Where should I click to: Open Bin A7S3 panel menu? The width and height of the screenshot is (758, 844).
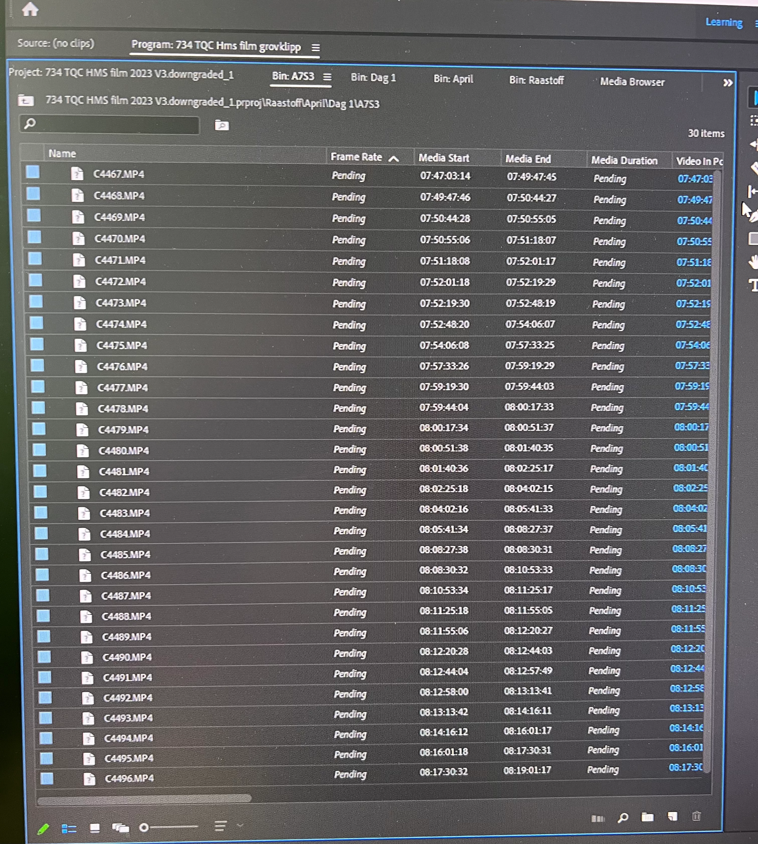click(327, 77)
